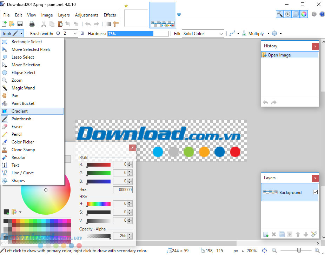Select the Pencil tool

(x=32, y=134)
